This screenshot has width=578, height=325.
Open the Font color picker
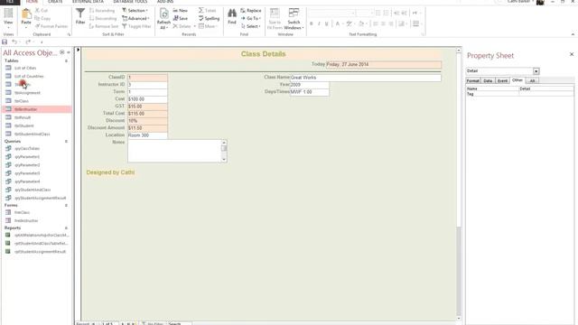[339, 23]
